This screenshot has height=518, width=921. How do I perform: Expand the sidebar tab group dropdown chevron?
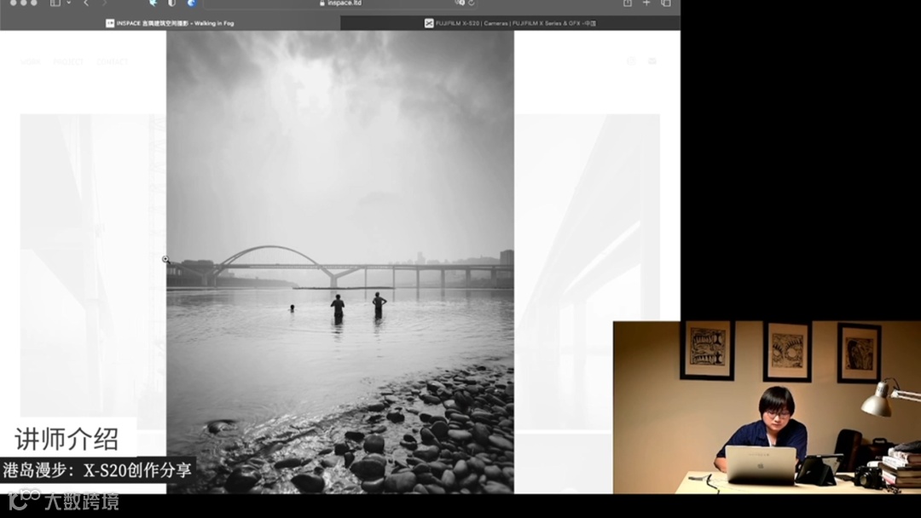[68, 3]
